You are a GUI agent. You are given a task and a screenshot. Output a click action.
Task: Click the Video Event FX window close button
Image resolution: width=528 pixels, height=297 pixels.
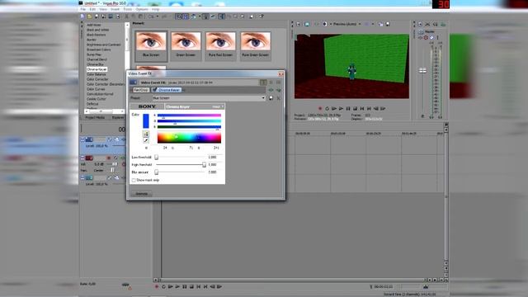pos(280,73)
